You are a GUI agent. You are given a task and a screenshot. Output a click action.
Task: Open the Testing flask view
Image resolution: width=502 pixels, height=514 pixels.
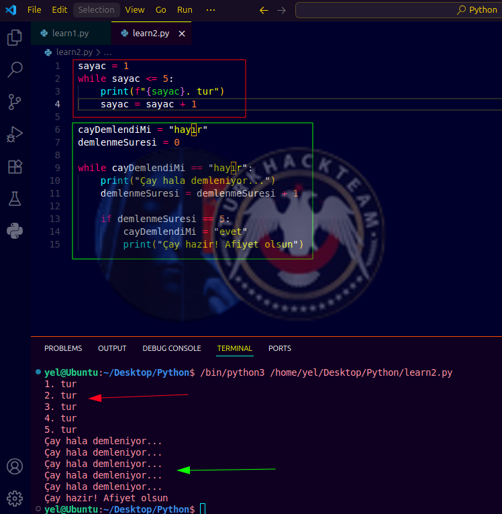pos(15,199)
